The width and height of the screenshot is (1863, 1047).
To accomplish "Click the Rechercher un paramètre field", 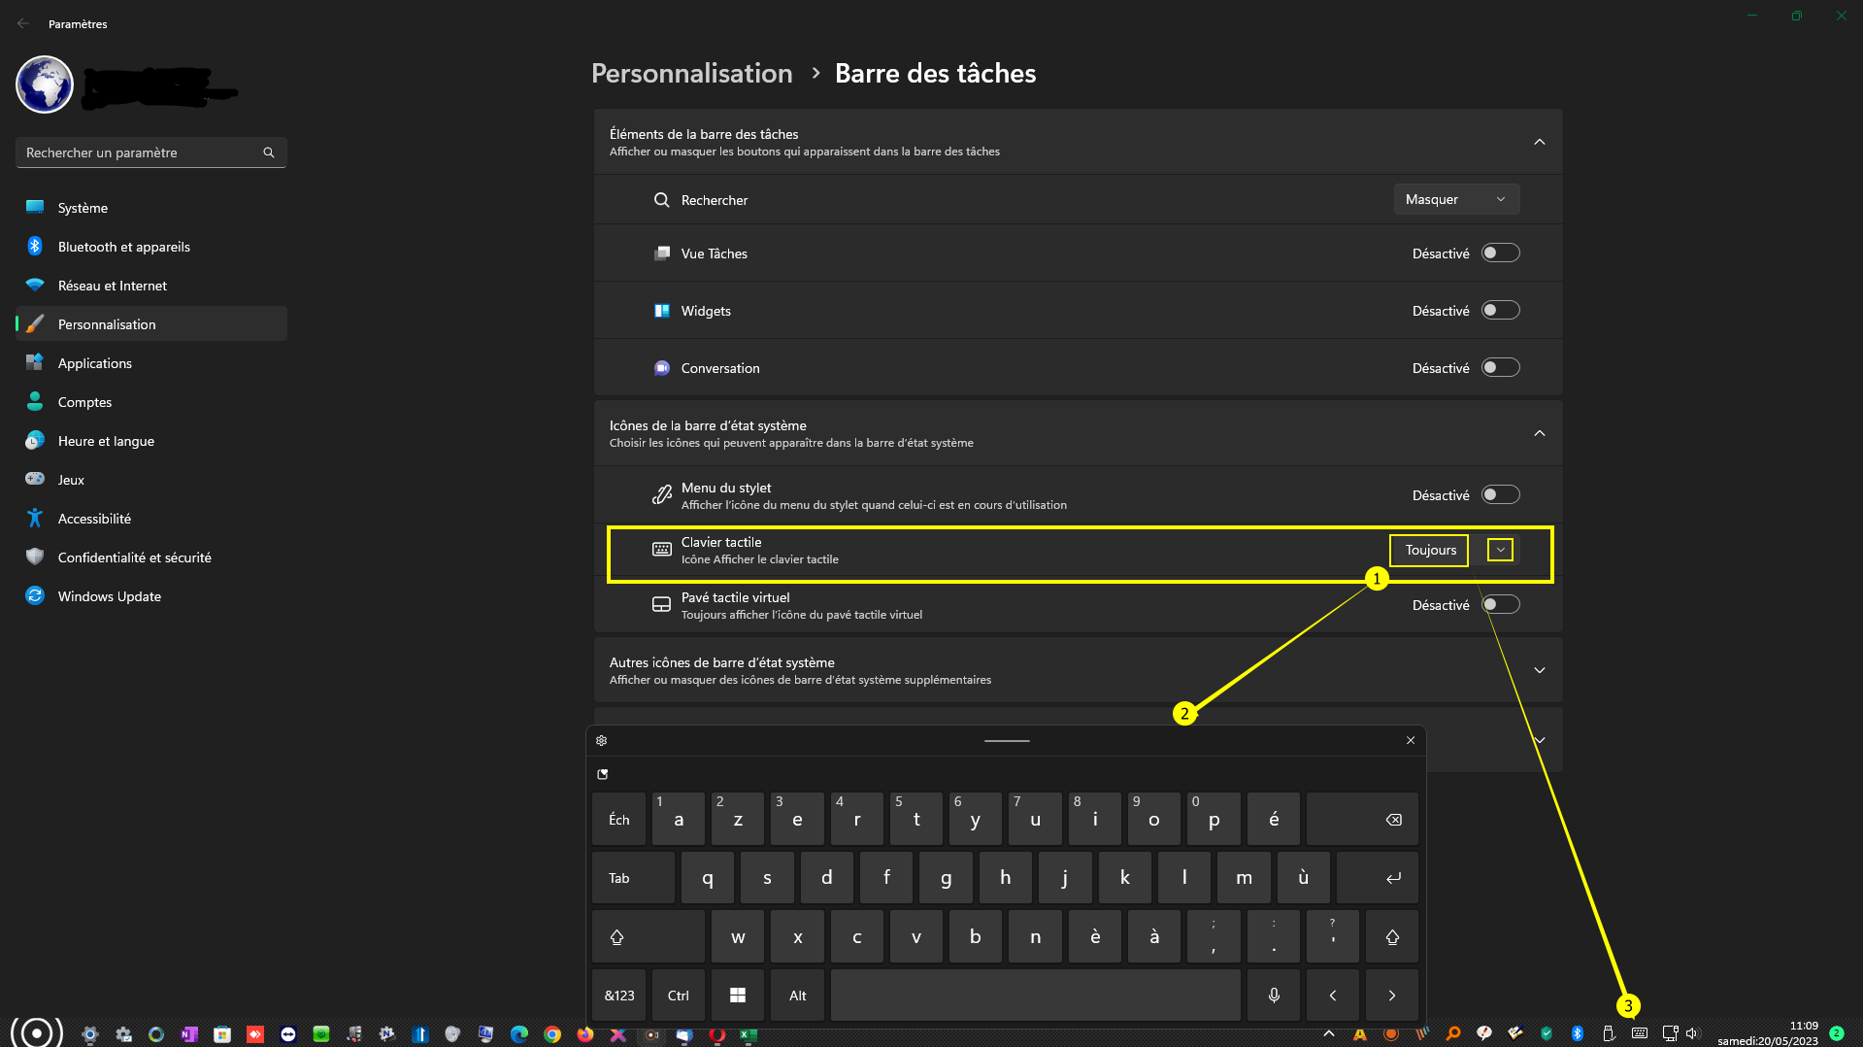I will pyautogui.click(x=141, y=152).
